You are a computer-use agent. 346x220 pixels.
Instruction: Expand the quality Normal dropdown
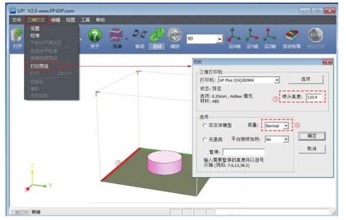(286, 126)
